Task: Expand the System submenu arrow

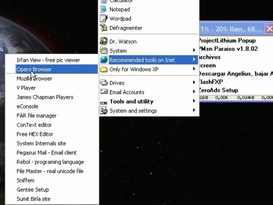Action: (x=194, y=50)
